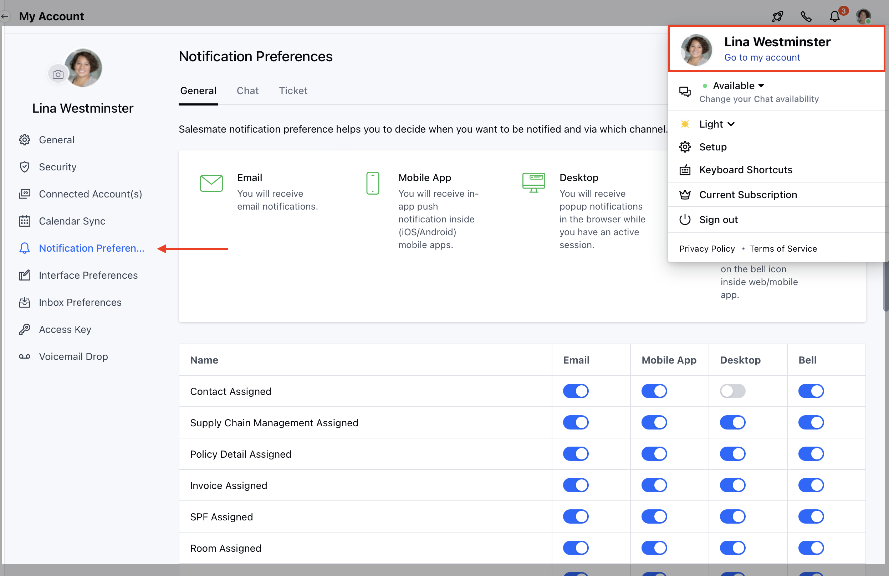Click the Go to my account link

point(762,57)
